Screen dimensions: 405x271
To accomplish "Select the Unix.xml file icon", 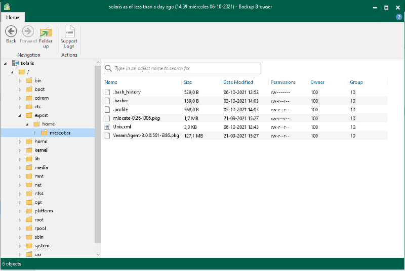I will click(x=107, y=127).
